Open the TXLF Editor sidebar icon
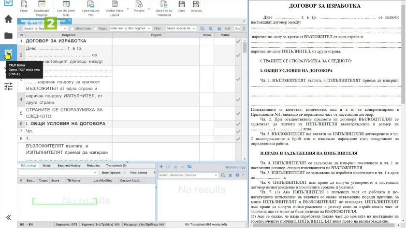Image resolution: width=406 pixels, height=228 pixels. point(8,53)
